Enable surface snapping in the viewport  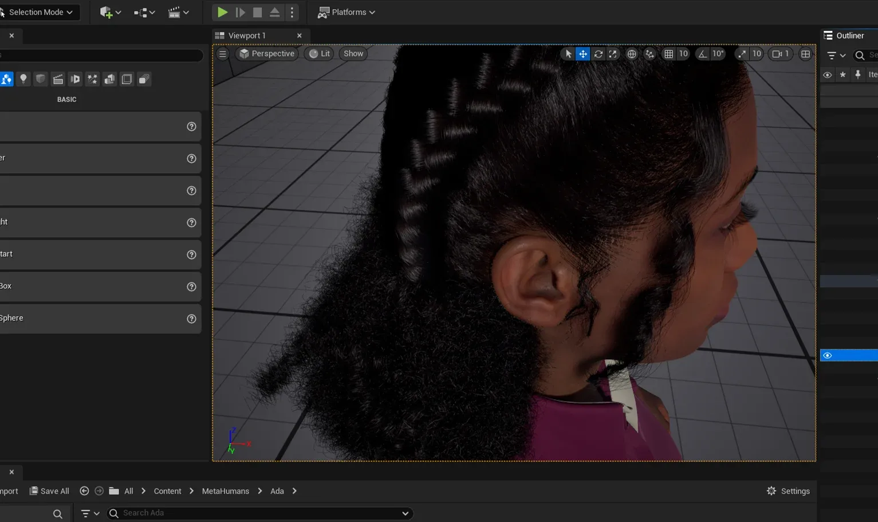pos(649,53)
